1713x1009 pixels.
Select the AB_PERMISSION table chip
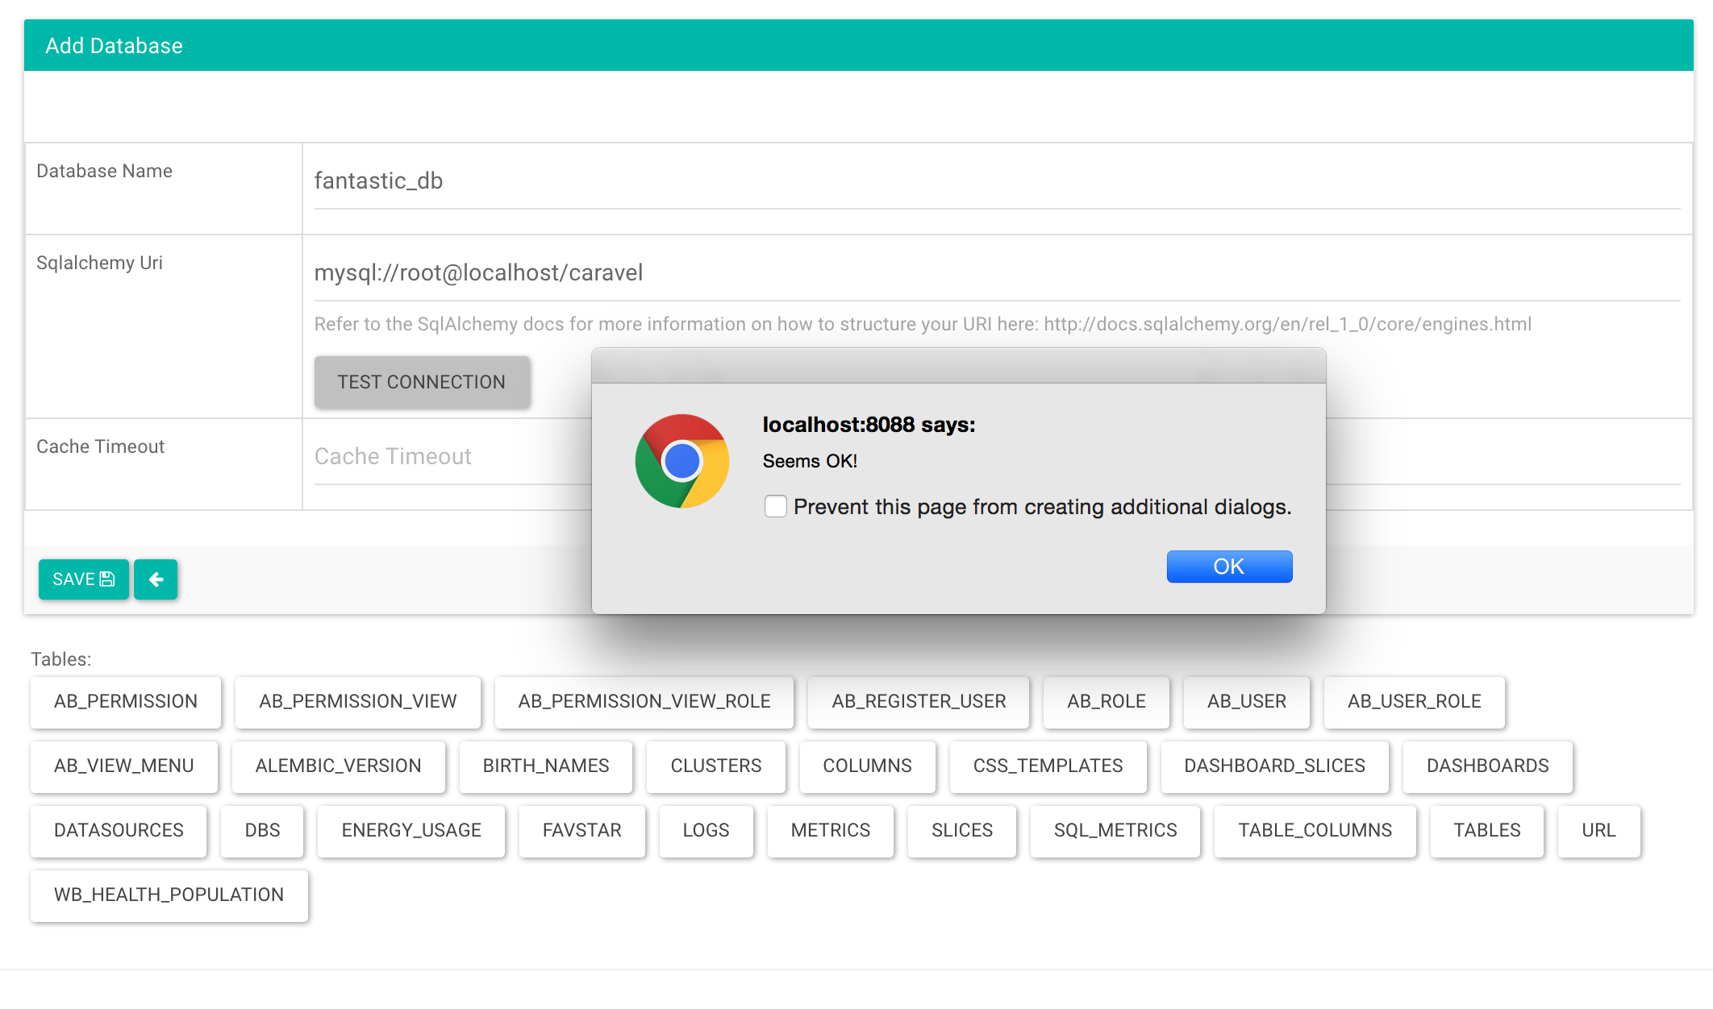pos(126,702)
